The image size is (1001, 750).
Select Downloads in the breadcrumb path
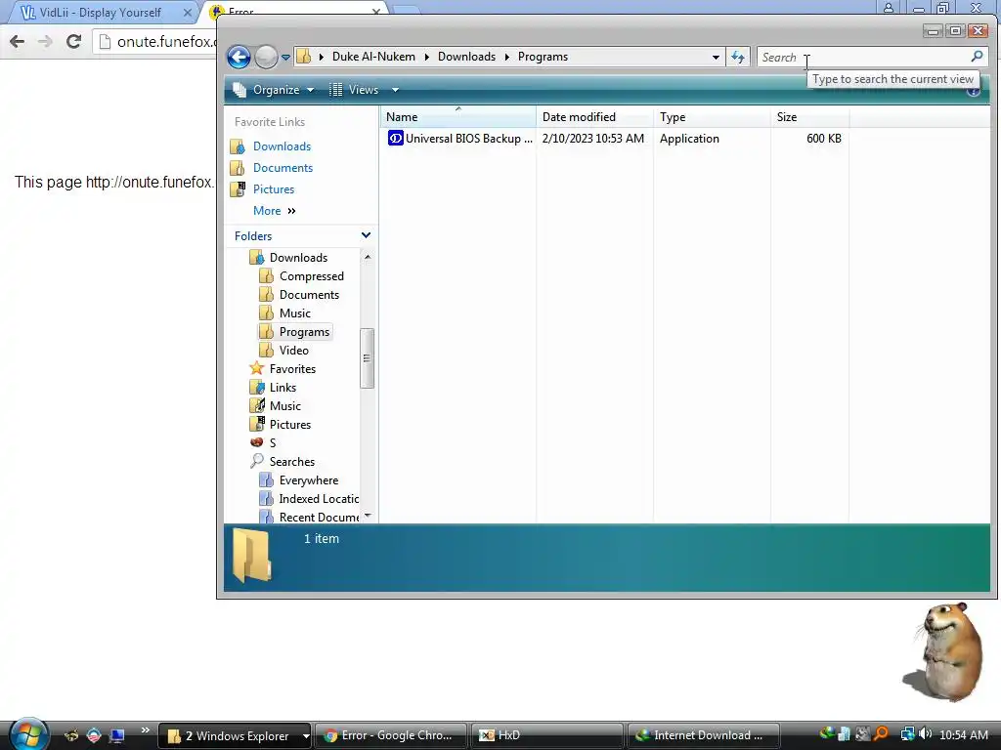466,57
